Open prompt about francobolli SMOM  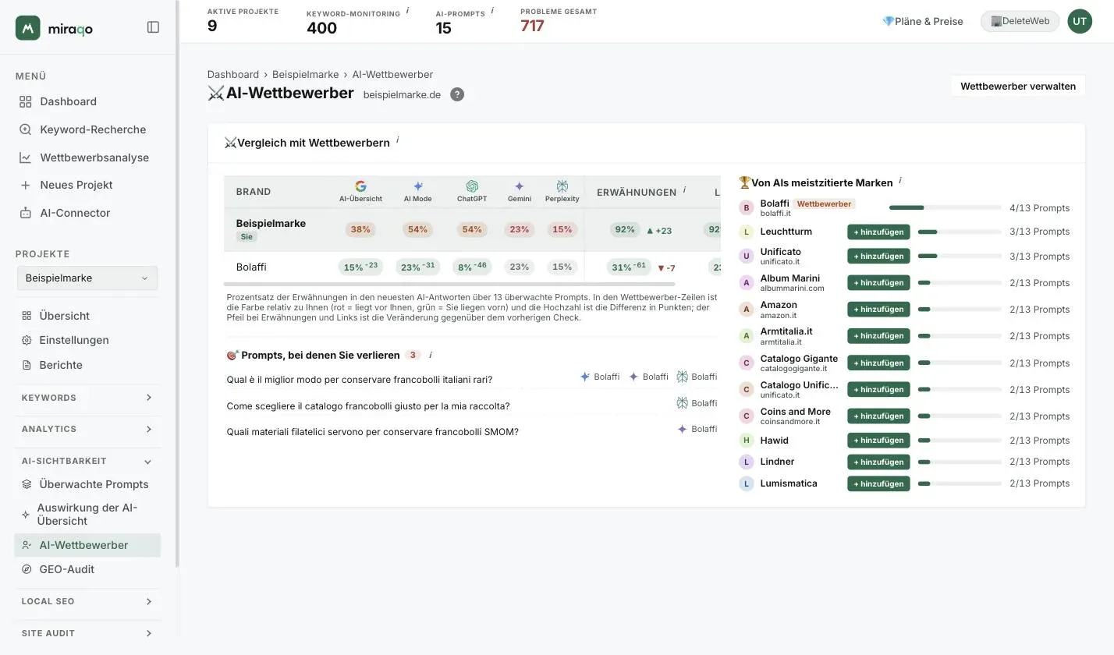pyautogui.click(x=373, y=432)
